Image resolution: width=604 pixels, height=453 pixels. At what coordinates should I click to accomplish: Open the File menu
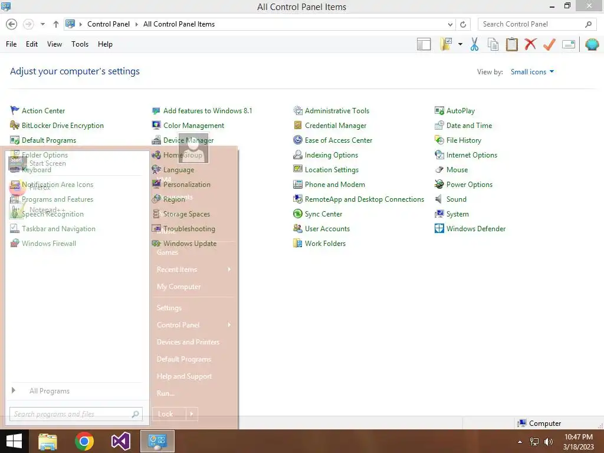(x=11, y=44)
